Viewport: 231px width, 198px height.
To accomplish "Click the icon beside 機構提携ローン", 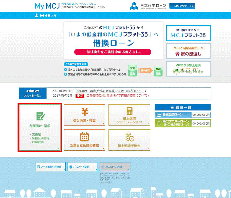I will click(159, 115).
